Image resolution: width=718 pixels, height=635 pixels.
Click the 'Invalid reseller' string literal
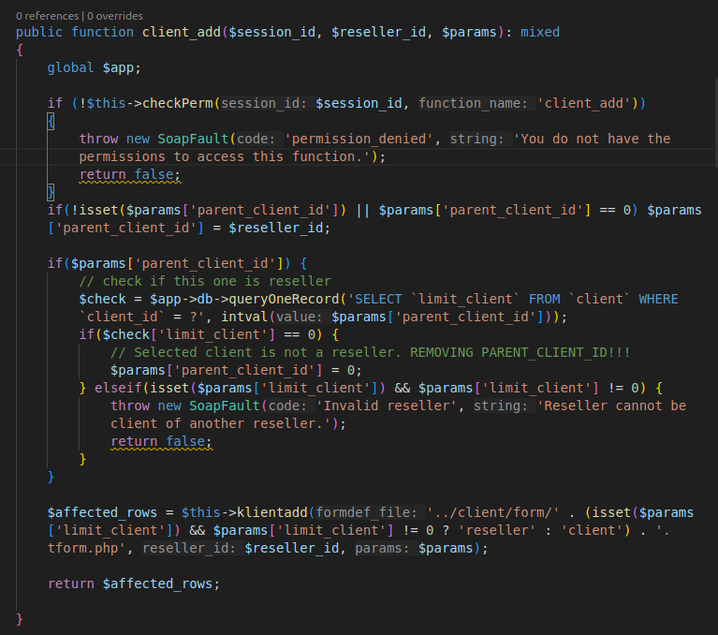(x=387, y=406)
